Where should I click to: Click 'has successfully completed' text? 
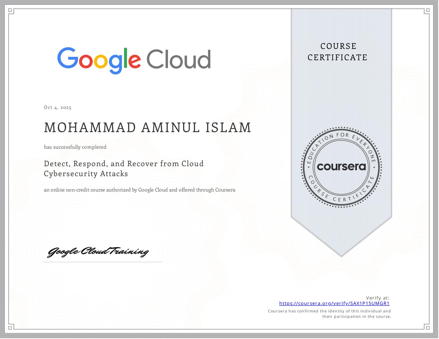click(x=75, y=147)
